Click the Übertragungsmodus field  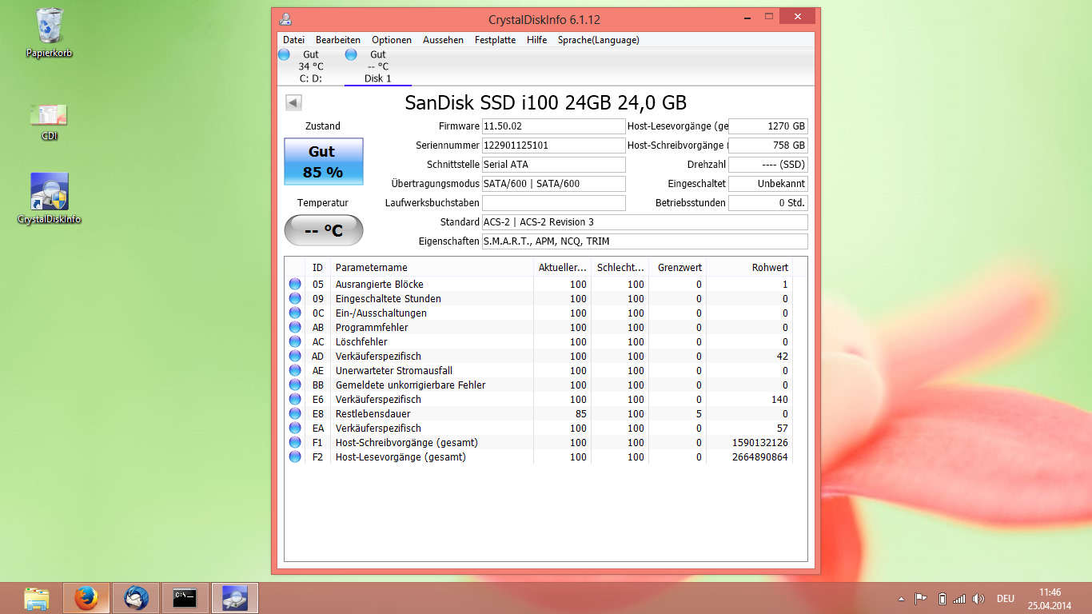point(553,184)
